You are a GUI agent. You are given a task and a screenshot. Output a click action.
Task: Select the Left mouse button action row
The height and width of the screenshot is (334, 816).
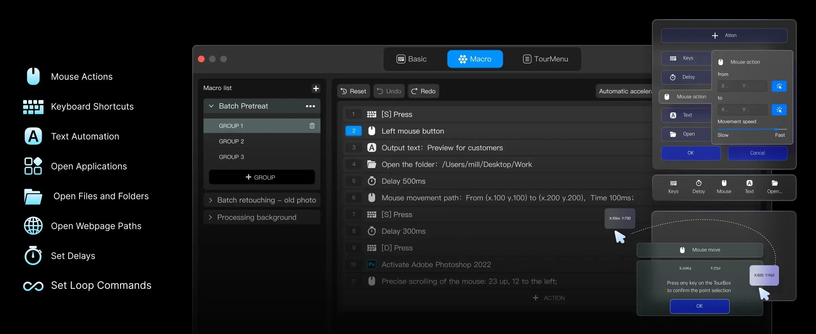tap(412, 131)
